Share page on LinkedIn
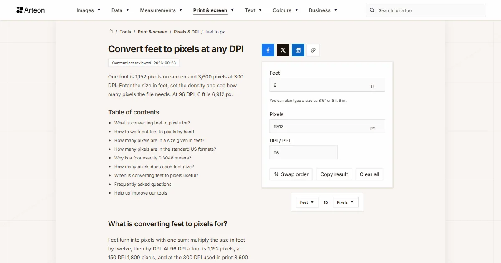Viewport: 501px width, 263px height. [x=298, y=50]
